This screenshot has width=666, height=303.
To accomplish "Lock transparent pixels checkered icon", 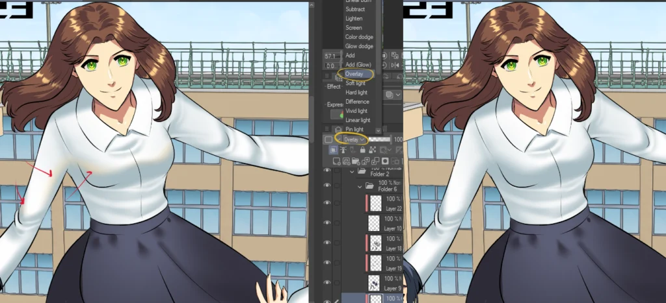I will [x=373, y=150].
